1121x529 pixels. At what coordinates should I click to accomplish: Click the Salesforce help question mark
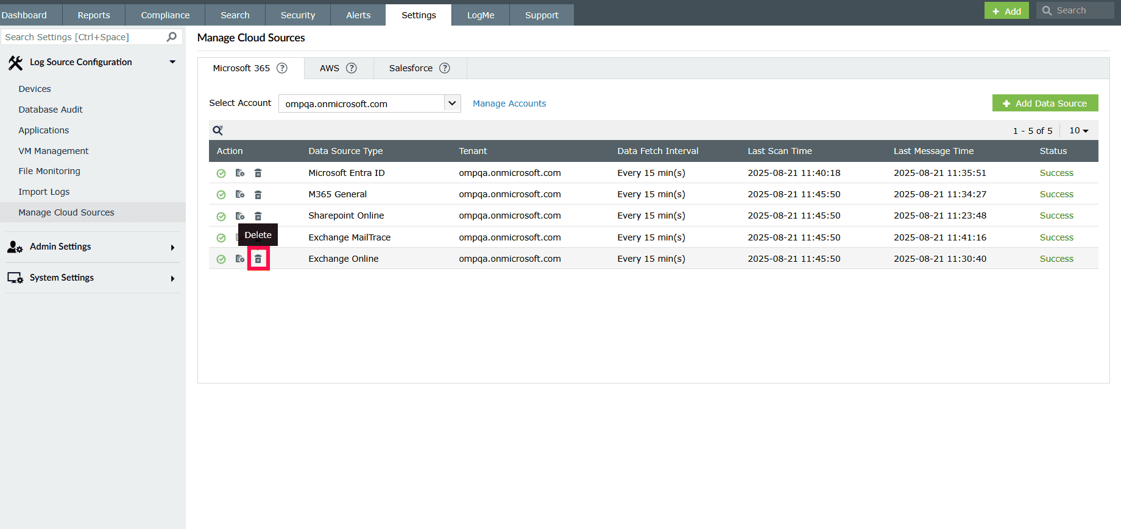[x=445, y=68]
